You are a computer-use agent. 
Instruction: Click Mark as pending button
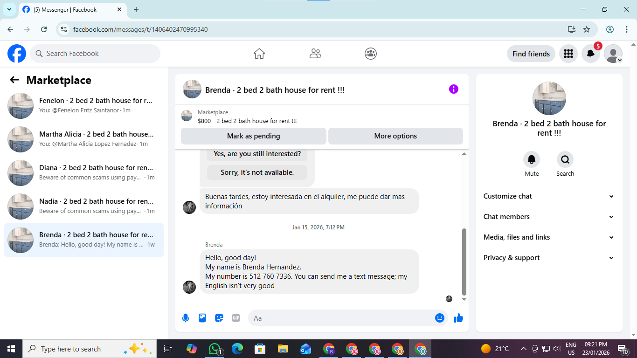pyautogui.click(x=254, y=136)
